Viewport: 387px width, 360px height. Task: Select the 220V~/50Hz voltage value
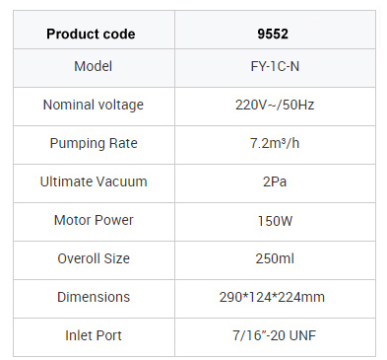tap(275, 106)
